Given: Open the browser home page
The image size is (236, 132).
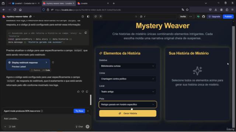Looking at the screenshot, I should [x=20, y=10].
